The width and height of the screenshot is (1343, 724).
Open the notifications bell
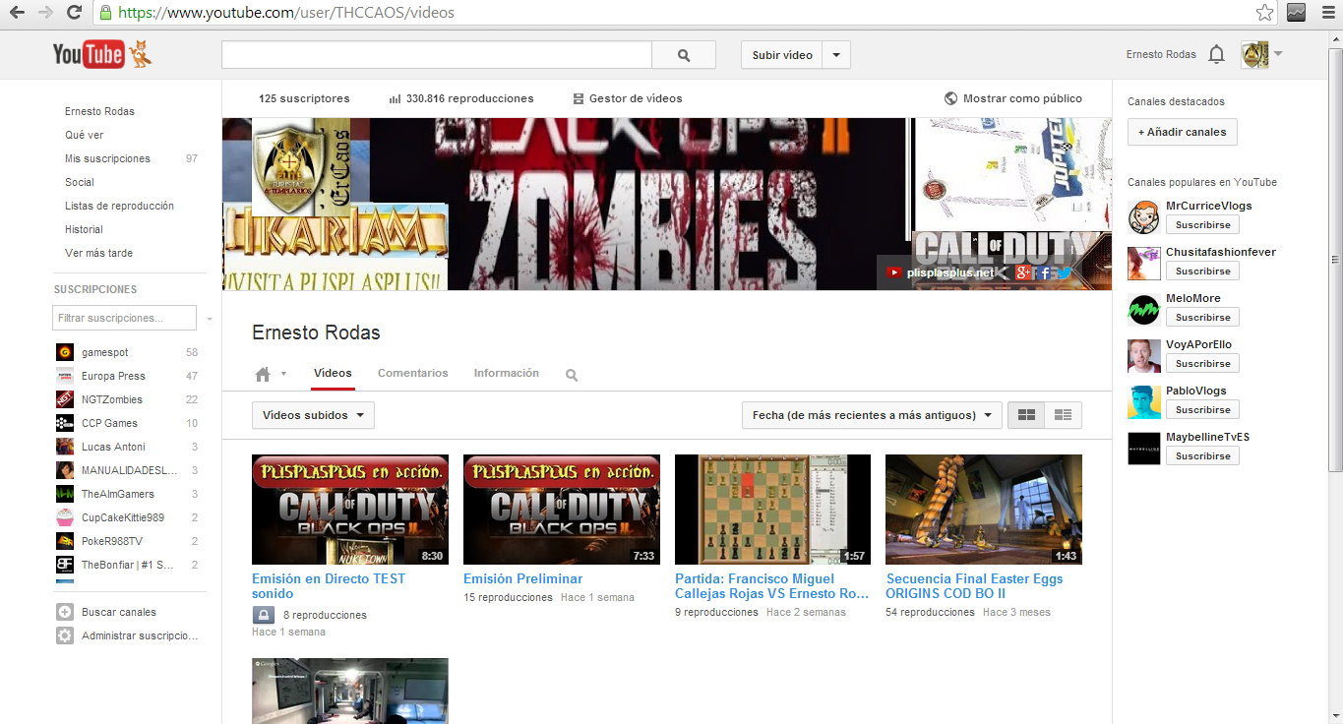click(x=1216, y=55)
